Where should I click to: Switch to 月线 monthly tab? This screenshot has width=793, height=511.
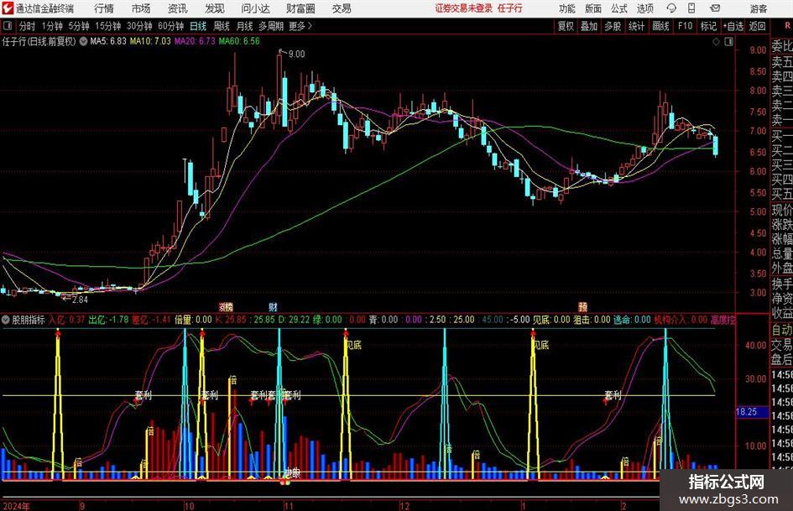[x=245, y=26]
